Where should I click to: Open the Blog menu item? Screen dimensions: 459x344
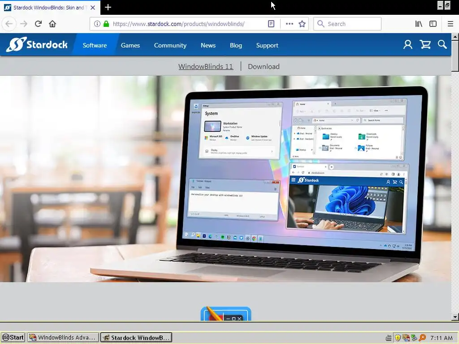tap(236, 45)
